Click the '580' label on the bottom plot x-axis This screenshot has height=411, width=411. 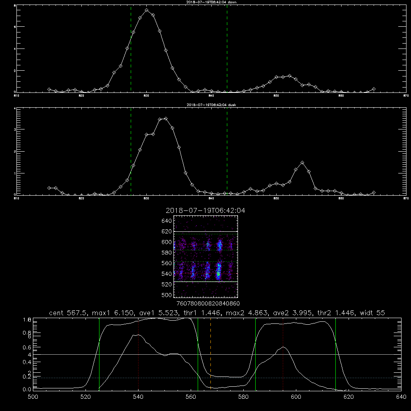coord(243,397)
